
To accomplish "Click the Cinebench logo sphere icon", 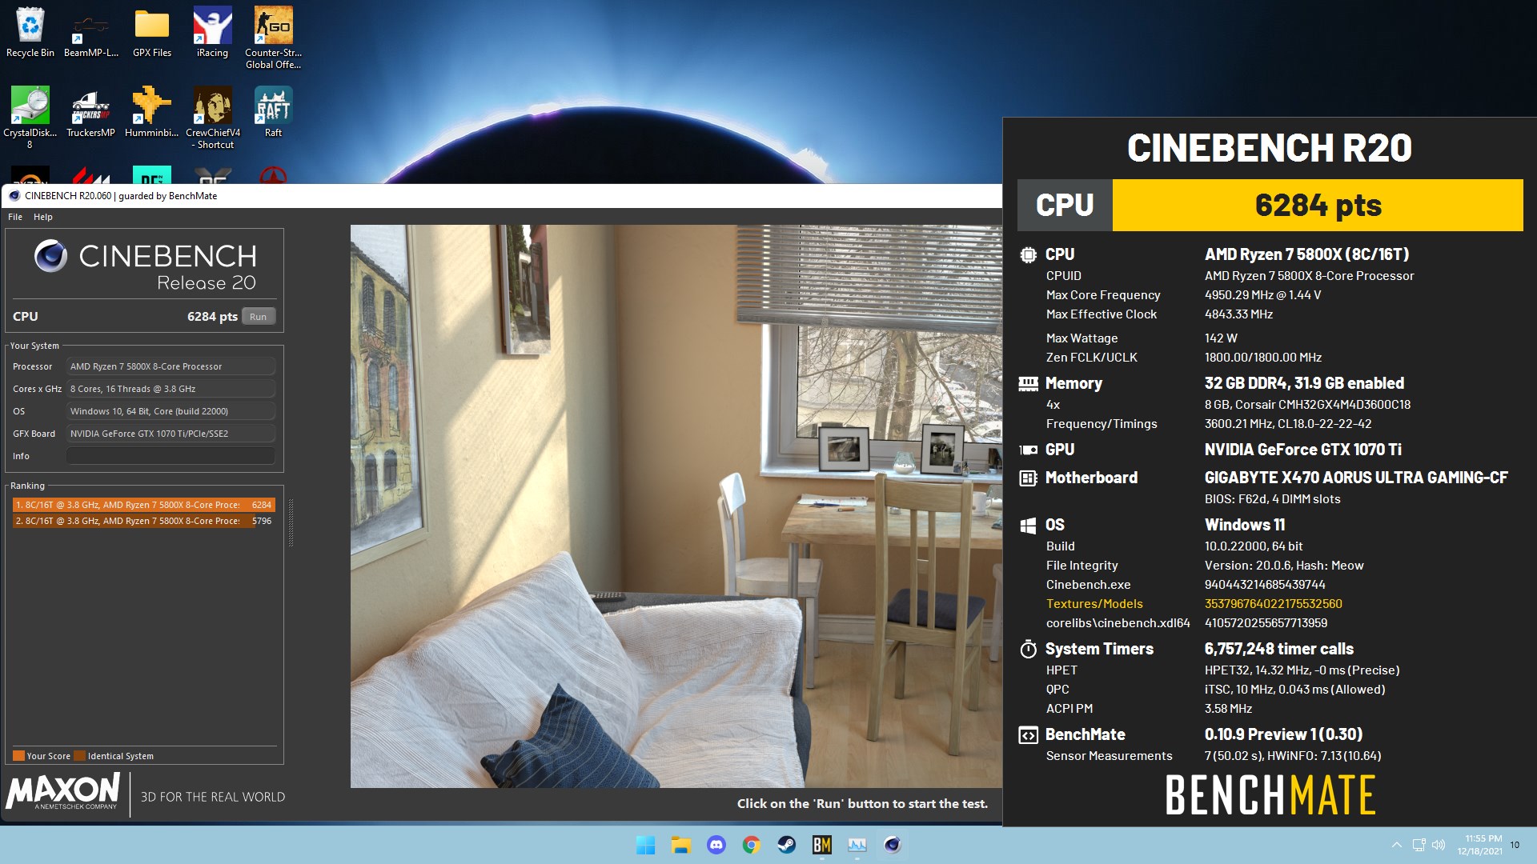I will click(x=50, y=256).
